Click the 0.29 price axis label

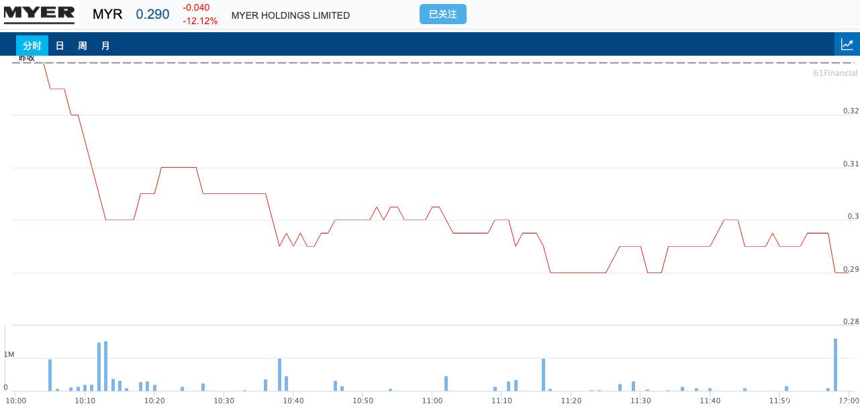tap(851, 269)
